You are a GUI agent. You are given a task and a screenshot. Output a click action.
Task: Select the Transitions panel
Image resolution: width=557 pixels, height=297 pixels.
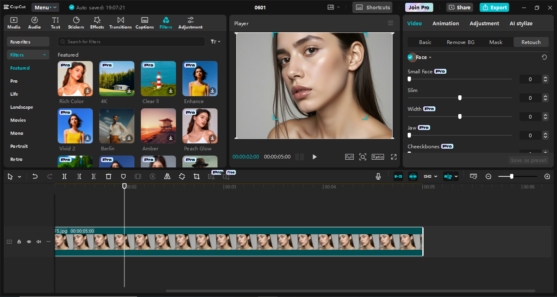(x=120, y=22)
